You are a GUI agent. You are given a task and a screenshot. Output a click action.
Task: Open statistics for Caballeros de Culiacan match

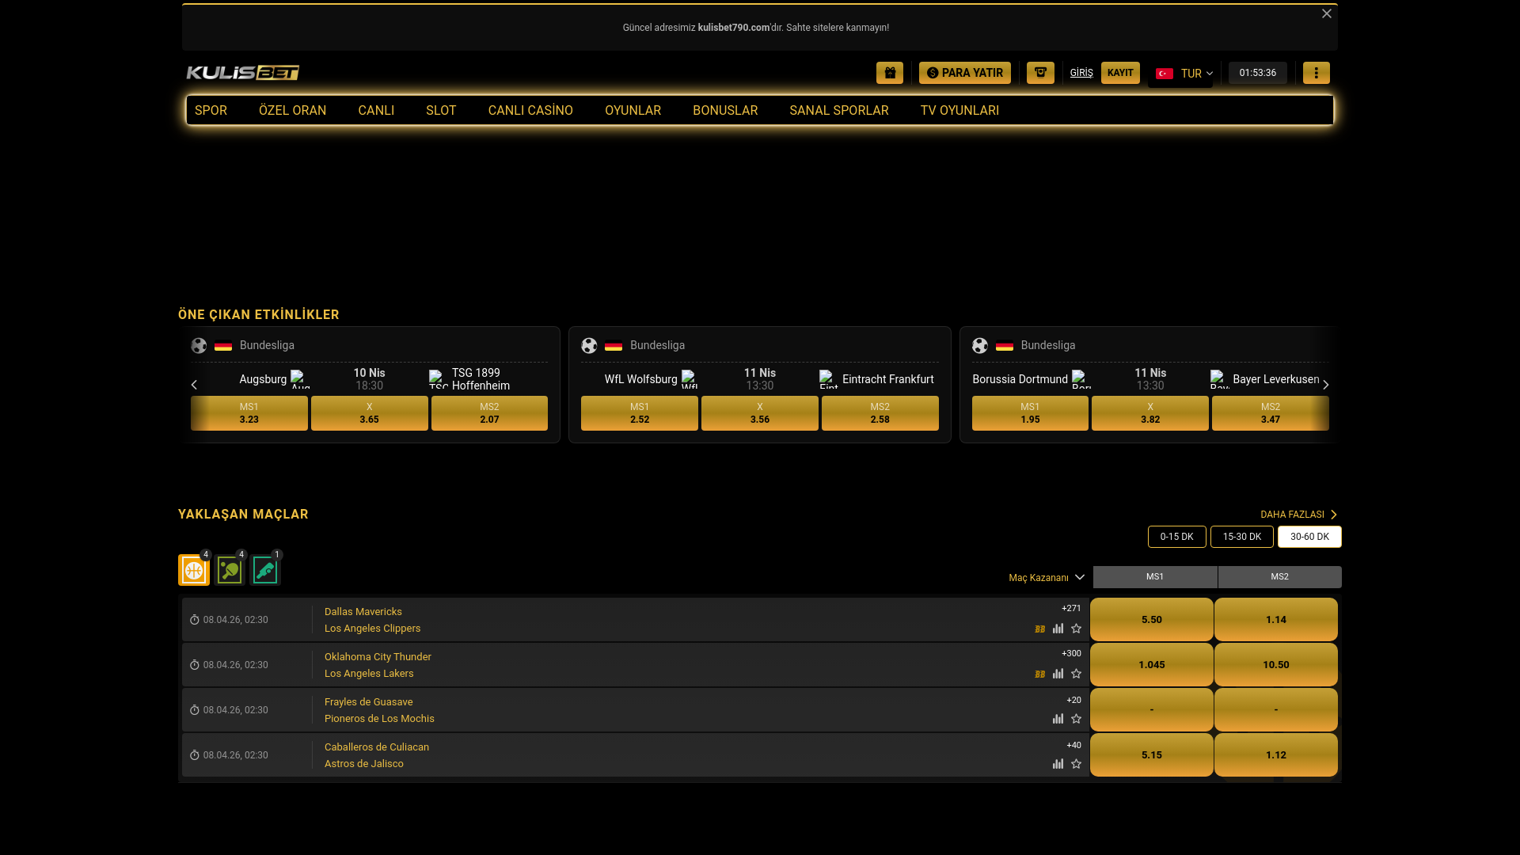coord(1058,764)
